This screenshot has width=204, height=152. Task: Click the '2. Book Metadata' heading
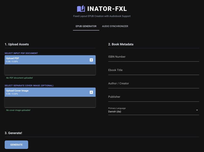(121, 44)
